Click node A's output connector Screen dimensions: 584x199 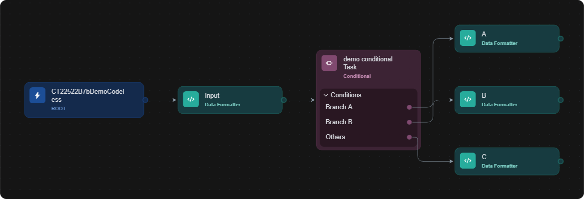pyautogui.click(x=561, y=39)
